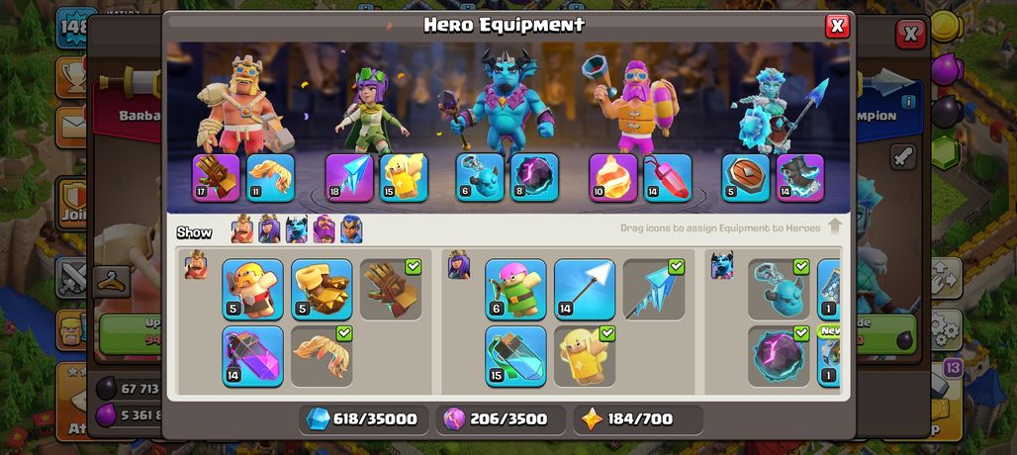Screen dimensions: 1017x455
Task: Click the up arrow beside drag icons hint
Action: 835,227
